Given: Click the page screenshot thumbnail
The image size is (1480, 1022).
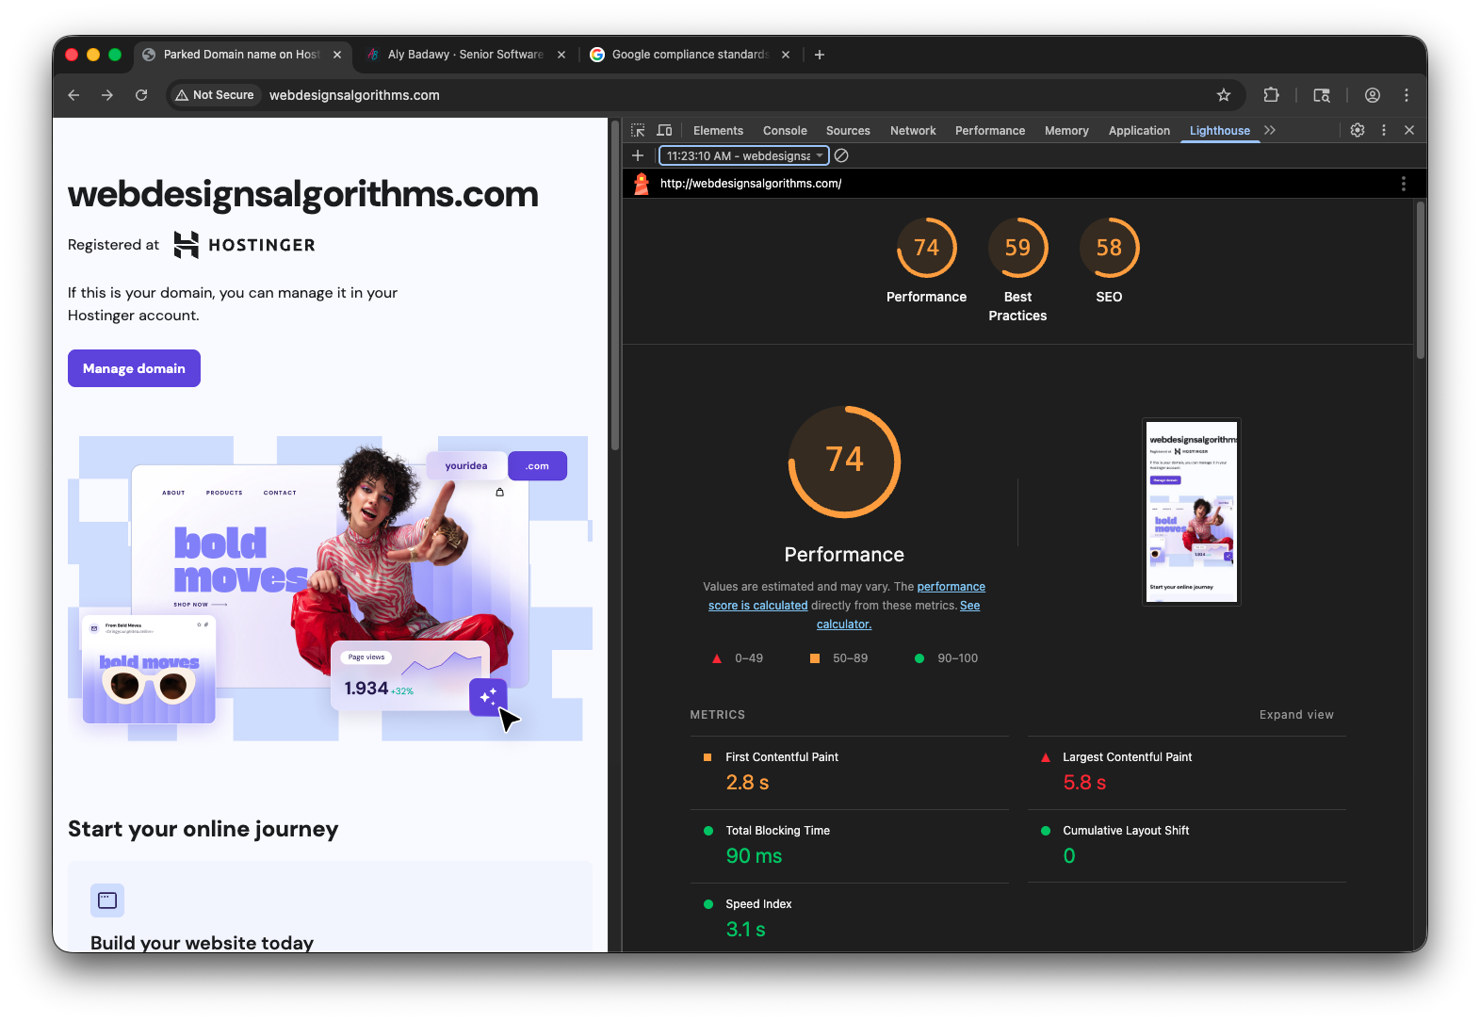Looking at the screenshot, I should coord(1191,511).
